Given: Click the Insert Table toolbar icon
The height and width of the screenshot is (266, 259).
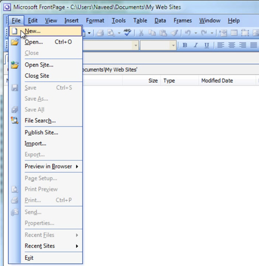Looking at the screenshot, I should pyautogui.click(x=234, y=33).
